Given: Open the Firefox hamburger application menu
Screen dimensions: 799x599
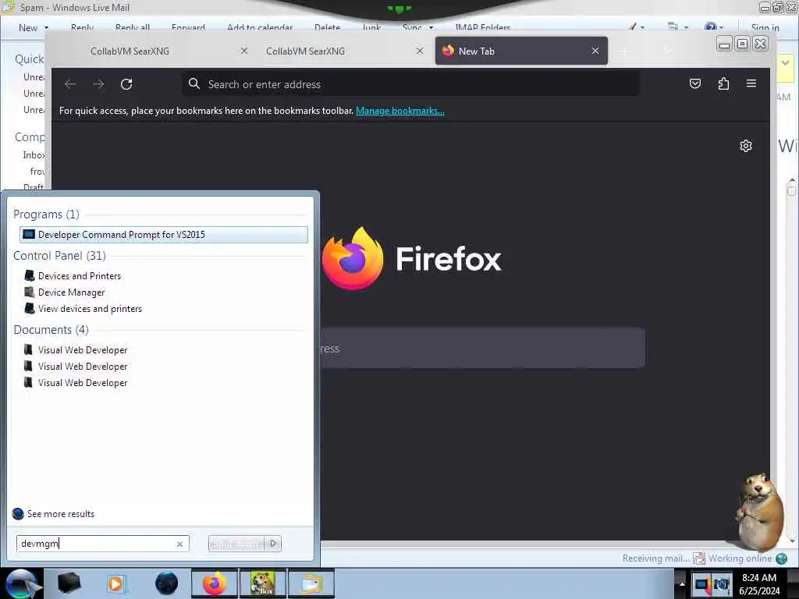Looking at the screenshot, I should point(751,83).
